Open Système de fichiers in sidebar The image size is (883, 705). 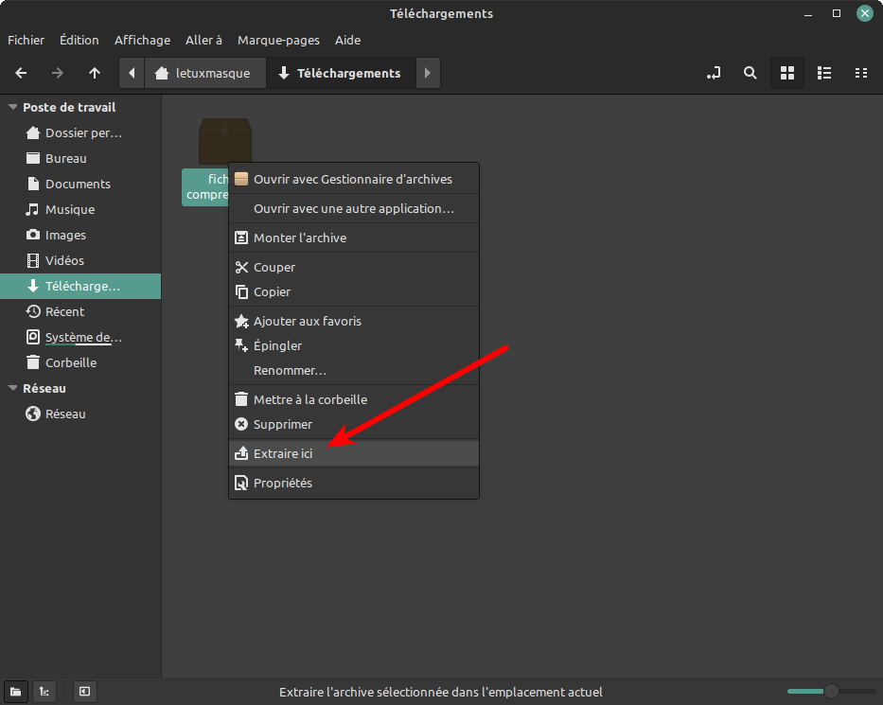pos(80,337)
